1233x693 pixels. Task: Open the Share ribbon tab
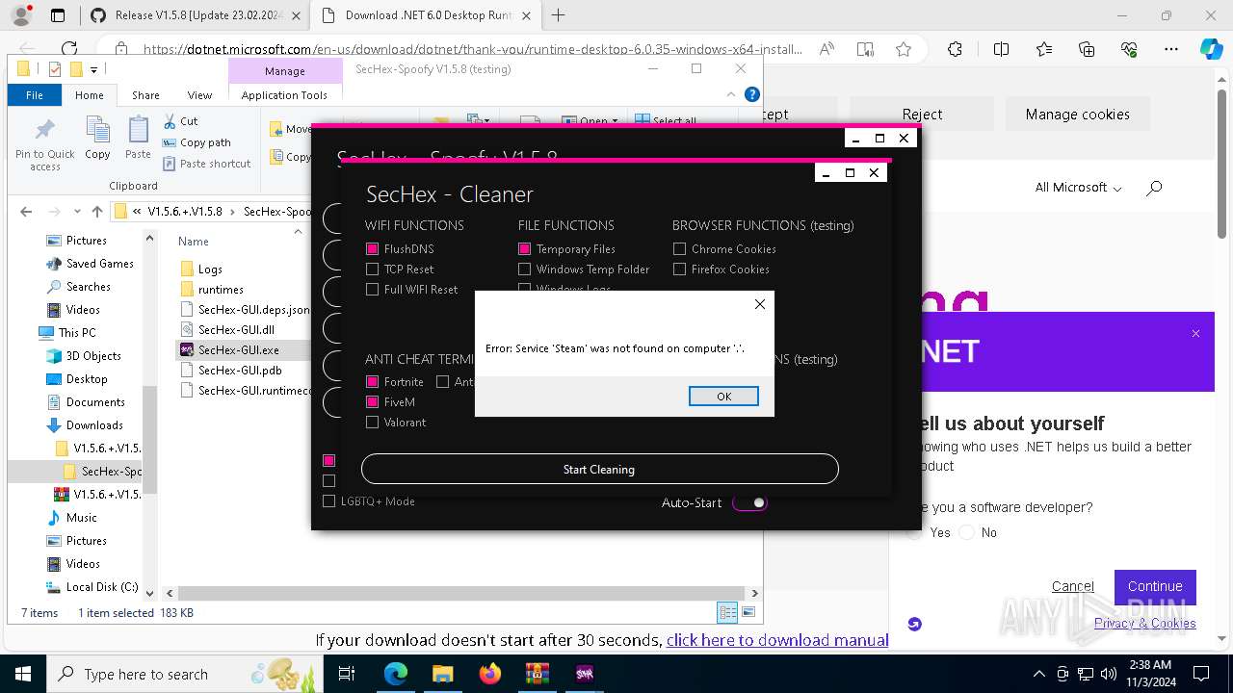[x=145, y=95]
